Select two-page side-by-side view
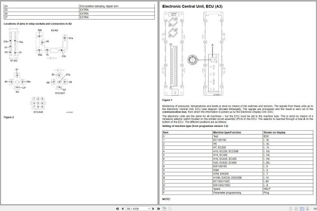This screenshot has width=317, height=211. click(x=302, y=208)
